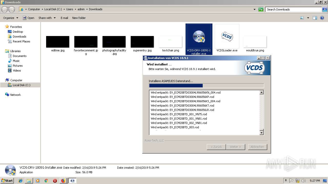Image resolution: width=328 pixels, height=184 pixels.
Task: Click Open in the Explorer toolbar
Action: [x=28, y=18]
